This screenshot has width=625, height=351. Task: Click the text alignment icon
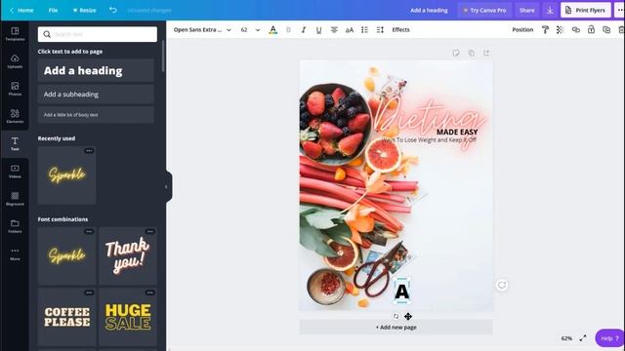click(x=334, y=30)
